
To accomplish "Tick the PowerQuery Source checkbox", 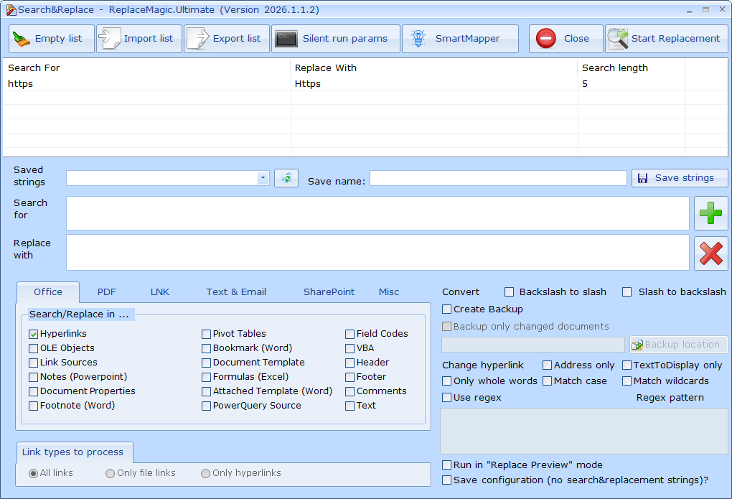I will pyautogui.click(x=207, y=406).
